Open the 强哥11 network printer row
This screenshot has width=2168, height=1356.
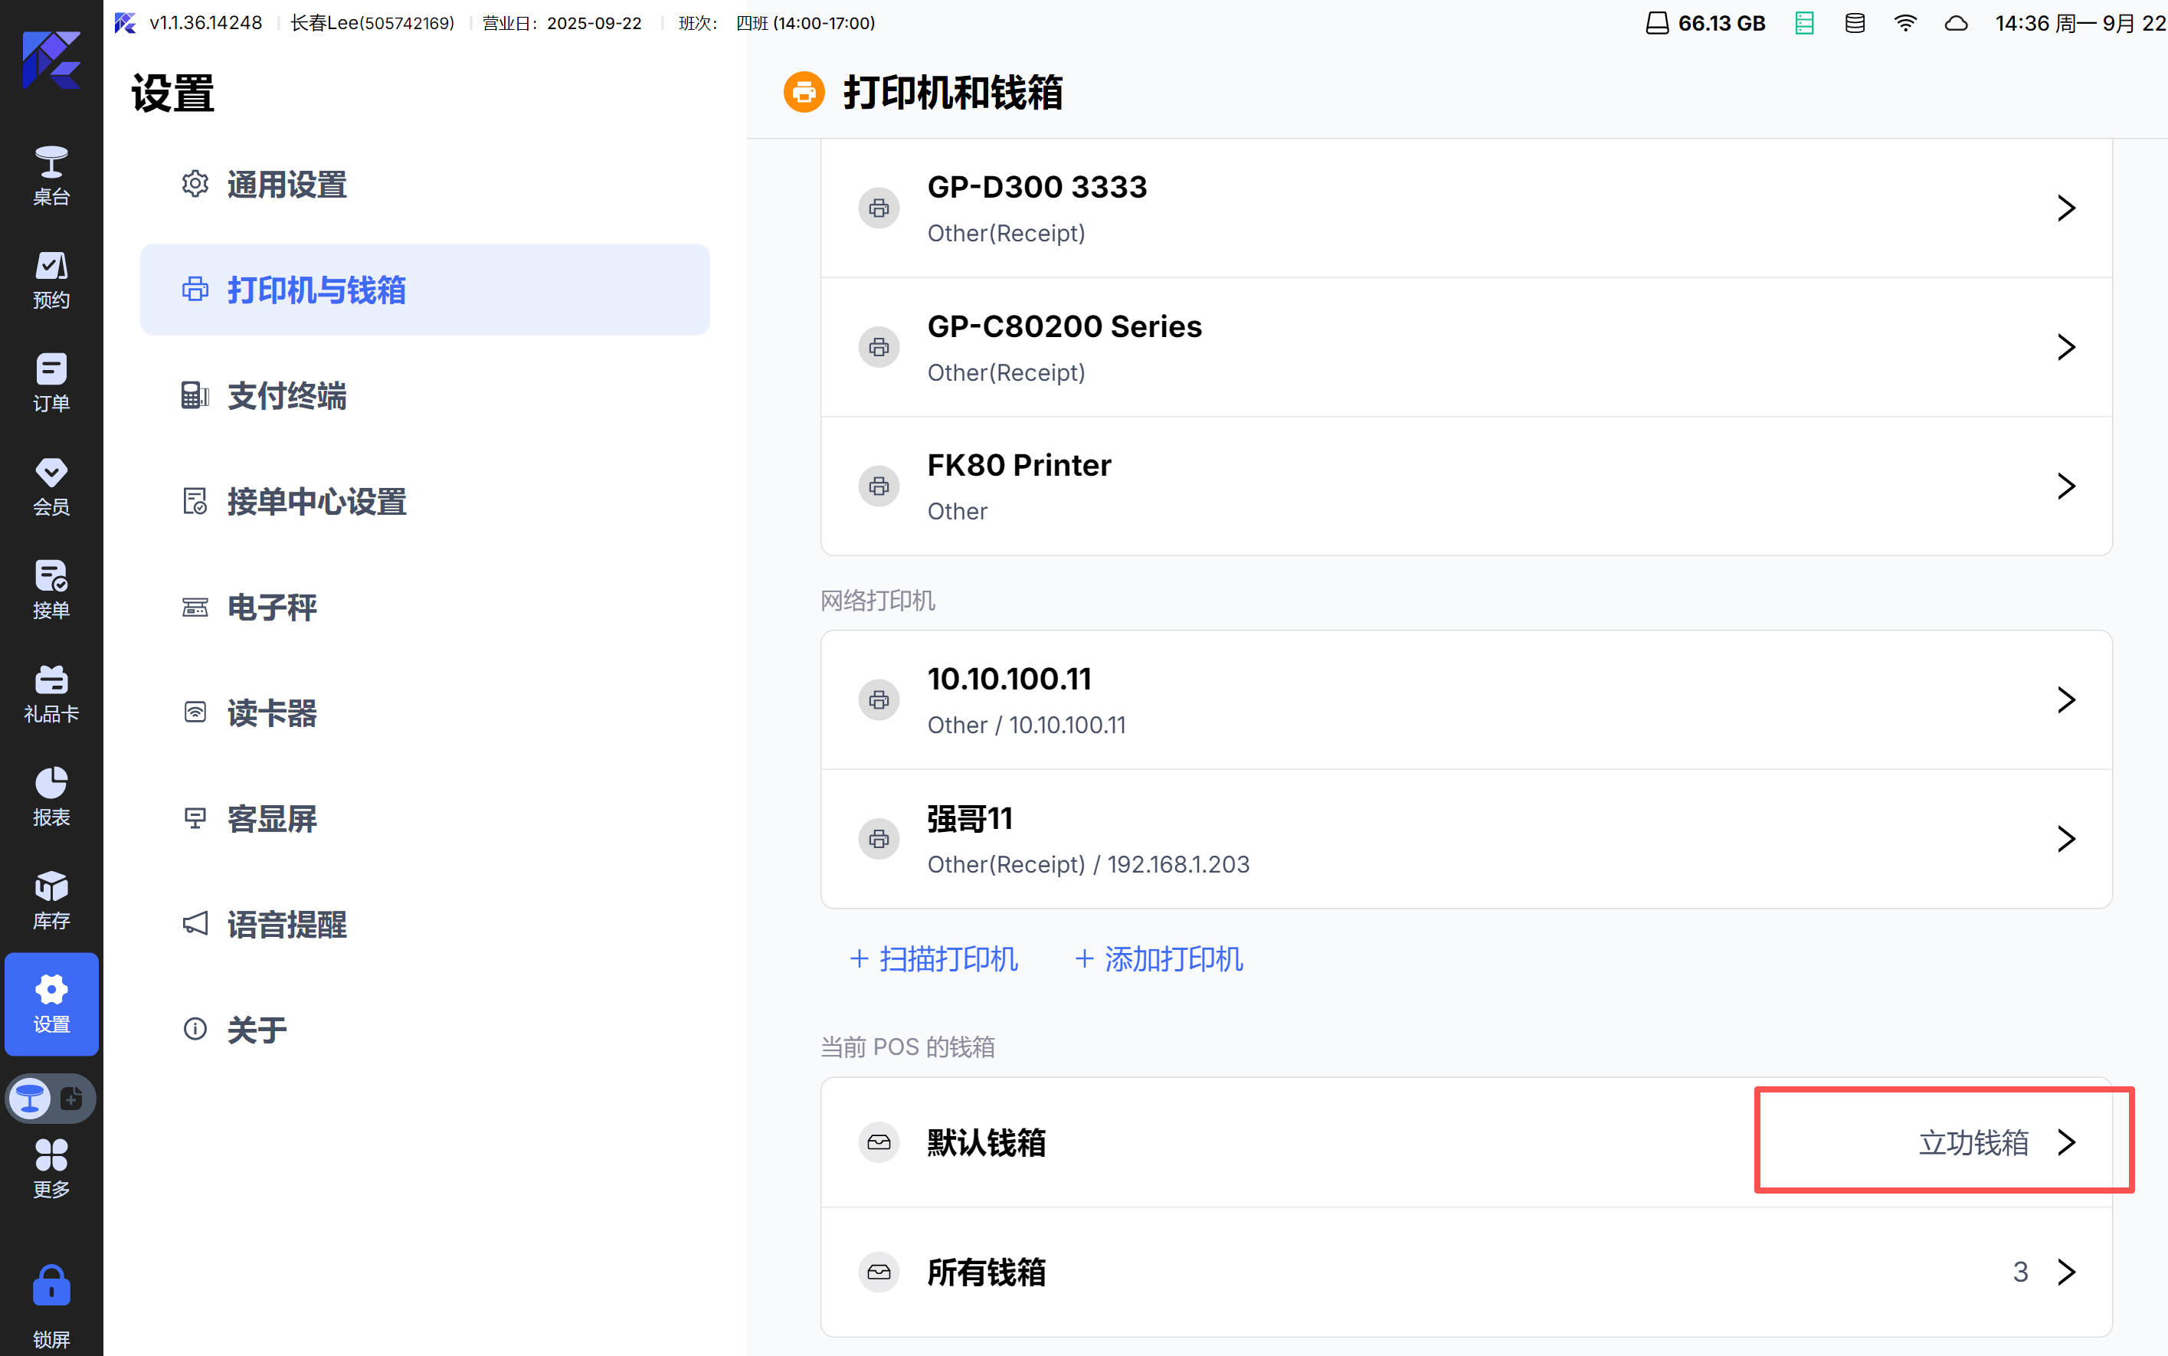pos(1466,839)
